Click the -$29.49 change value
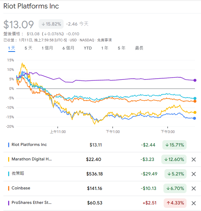 (149, 174)
